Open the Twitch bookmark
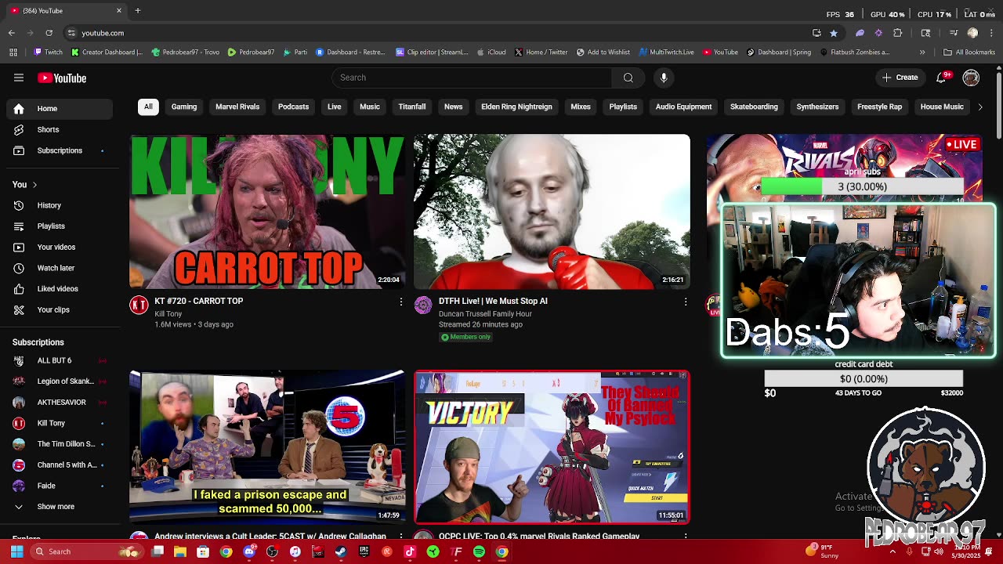 pyautogui.click(x=48, y=52)
